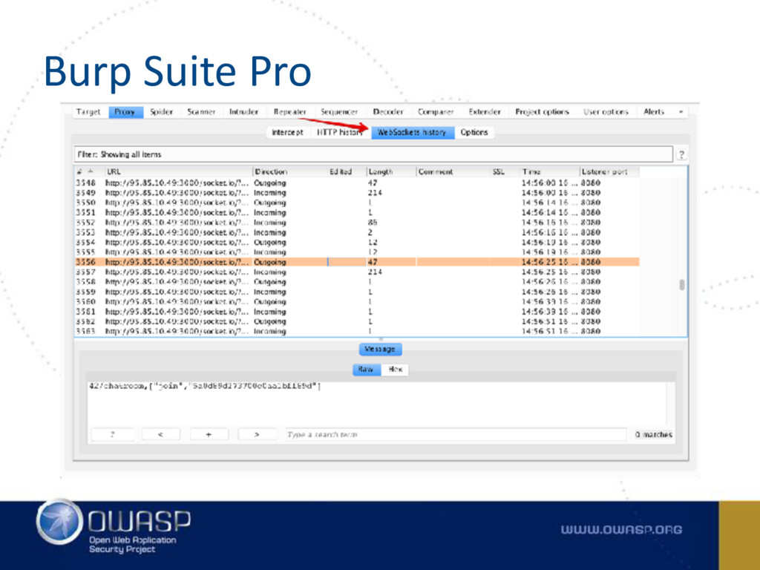Screen dimensions: 760x570
Task: Switch to the Sequencer tab
Action: 338,112
